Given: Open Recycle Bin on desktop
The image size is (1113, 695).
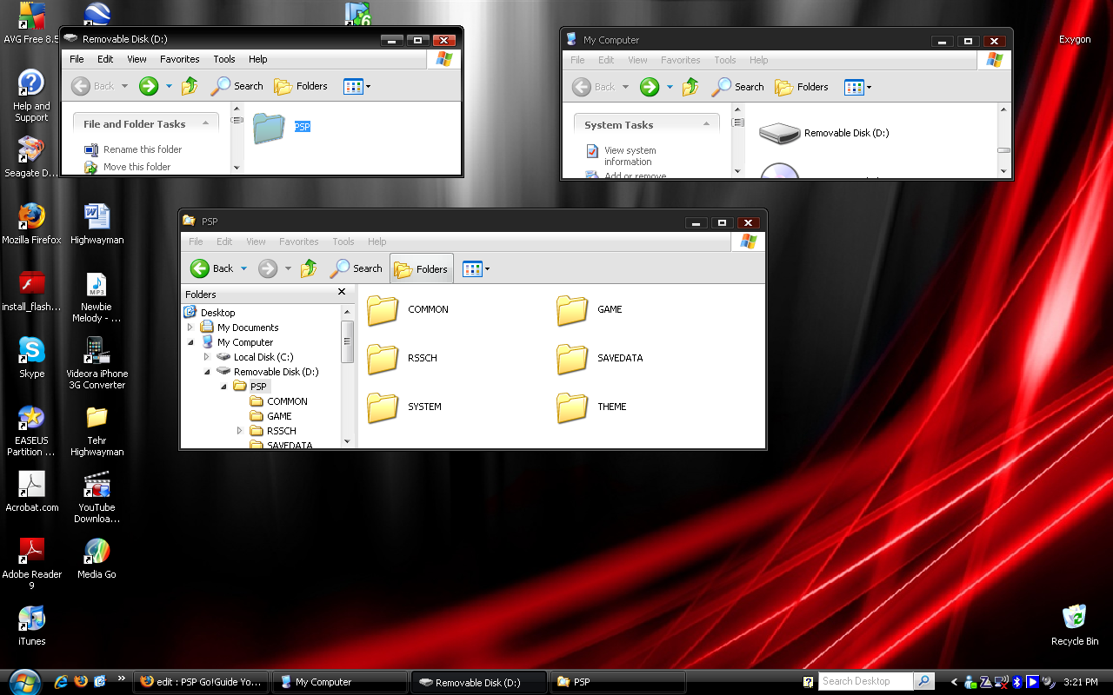Looking at the screenshot, I should [1075, 625].
